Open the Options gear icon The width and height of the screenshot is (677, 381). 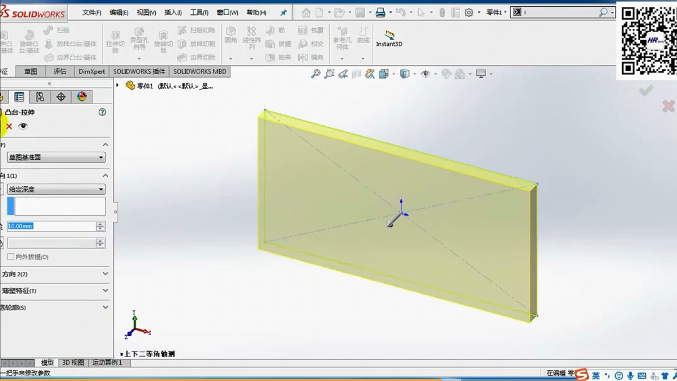click(x=469, y=13)
